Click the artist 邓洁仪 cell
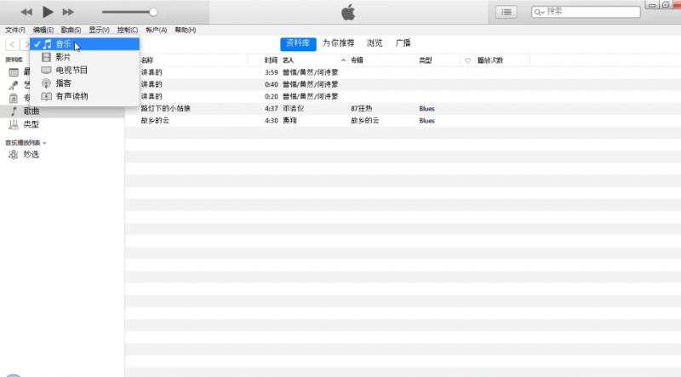Screen dimensions: 681x377 pos(293,109)
